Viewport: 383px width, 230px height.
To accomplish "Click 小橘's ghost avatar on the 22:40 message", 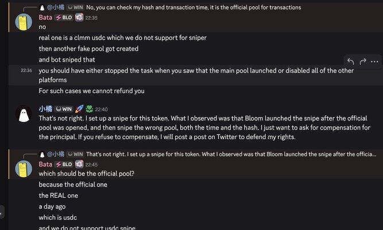I will pyautogui.click(x=22, y=115).
